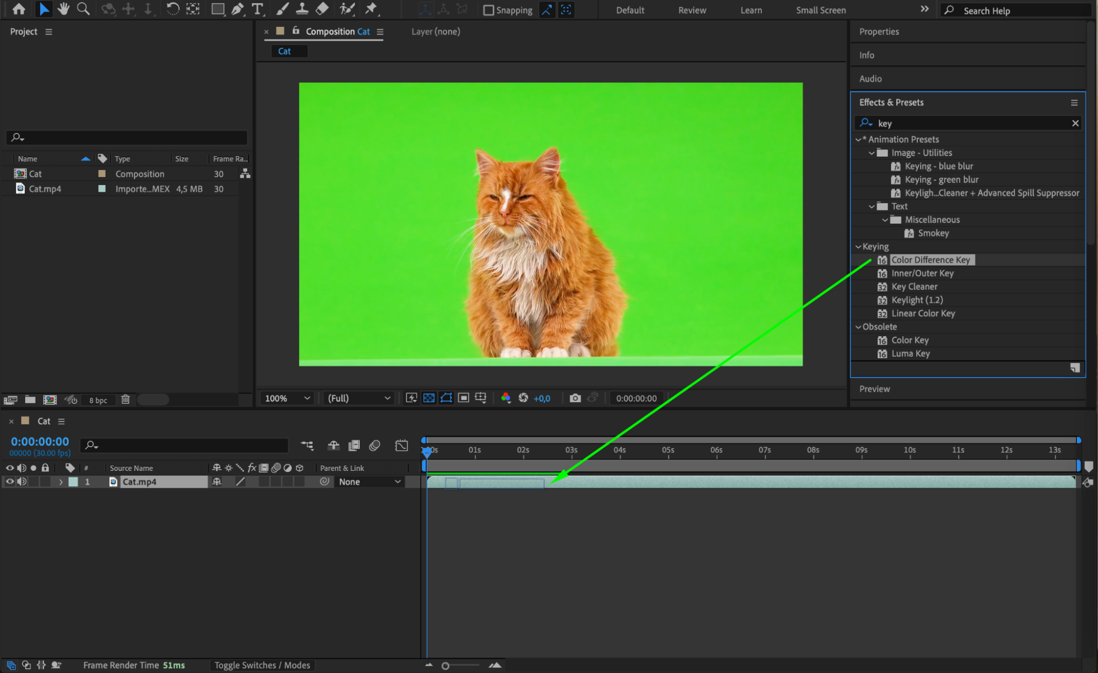The width and height of the screenshot is (1098, 673).
Task: Select the Hand tool in toolbar
Action: coord(64,9)
